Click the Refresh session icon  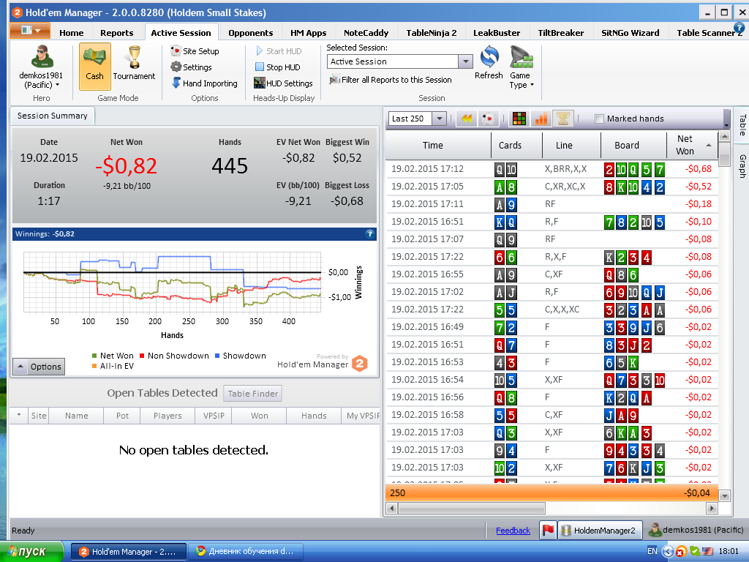[489, 63]
